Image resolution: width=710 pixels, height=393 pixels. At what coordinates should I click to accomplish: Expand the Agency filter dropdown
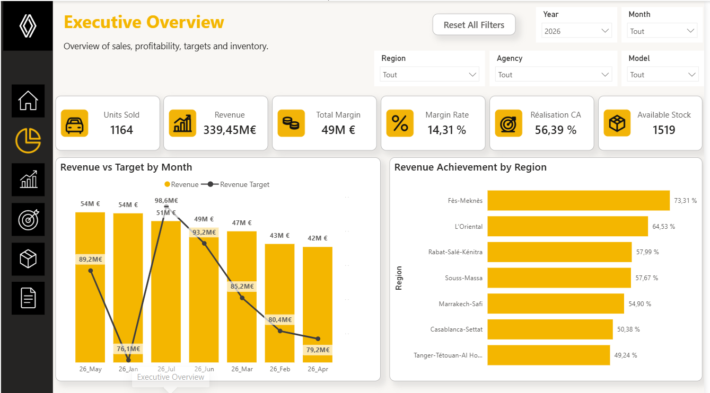coord(554,75)
